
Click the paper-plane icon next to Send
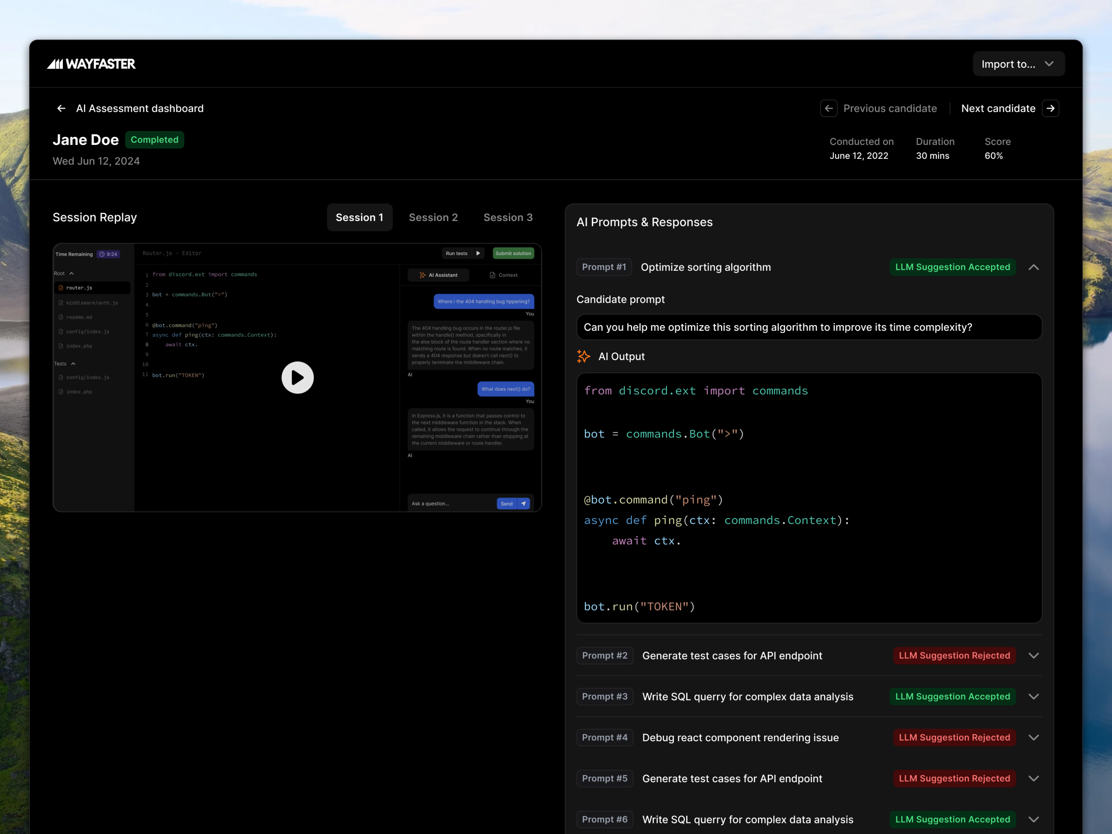pyautogui.click(x=524, y=503)
